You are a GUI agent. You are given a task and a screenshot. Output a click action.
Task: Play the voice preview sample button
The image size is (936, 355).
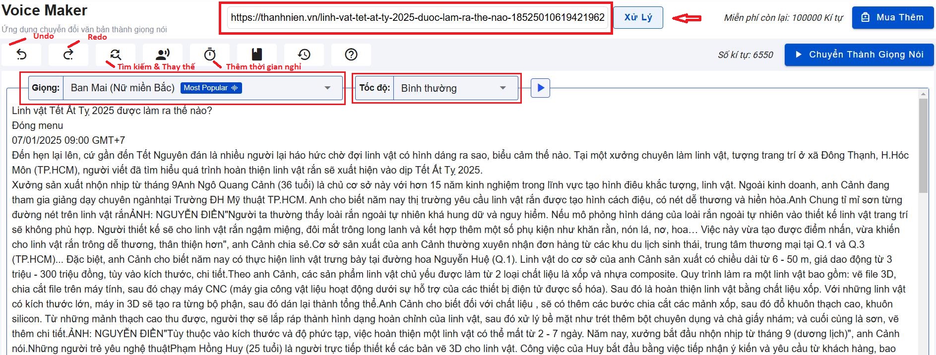541,88
